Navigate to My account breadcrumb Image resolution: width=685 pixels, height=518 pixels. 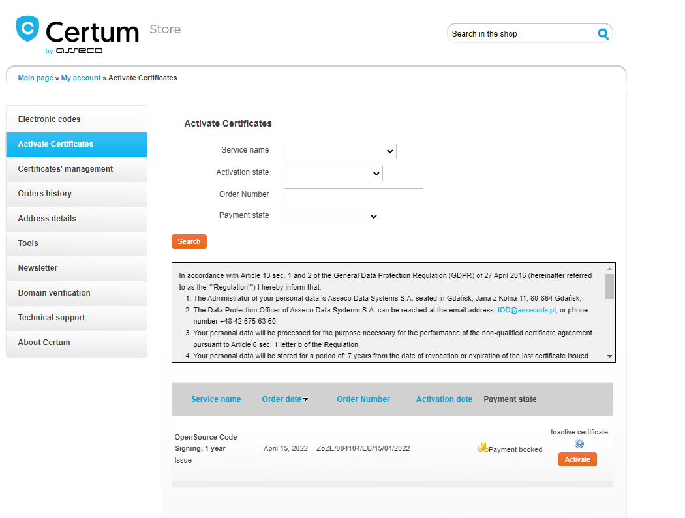point(81,78)
